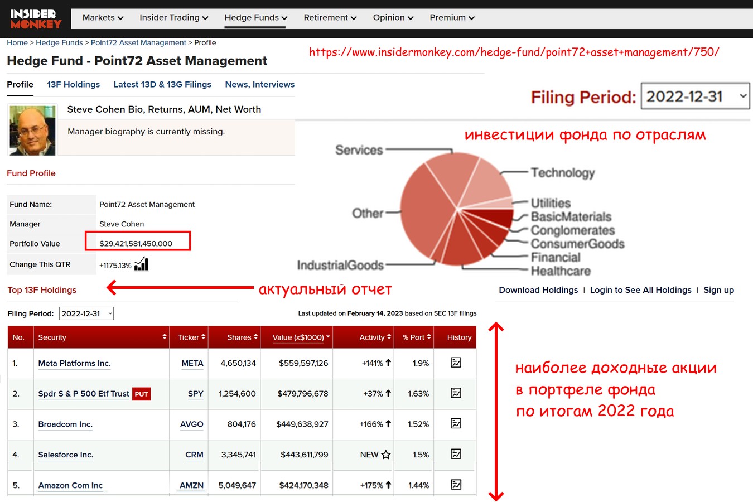Open history chart for Broadcom Inc.
753x502 pixels.
(x=456, y=424)
